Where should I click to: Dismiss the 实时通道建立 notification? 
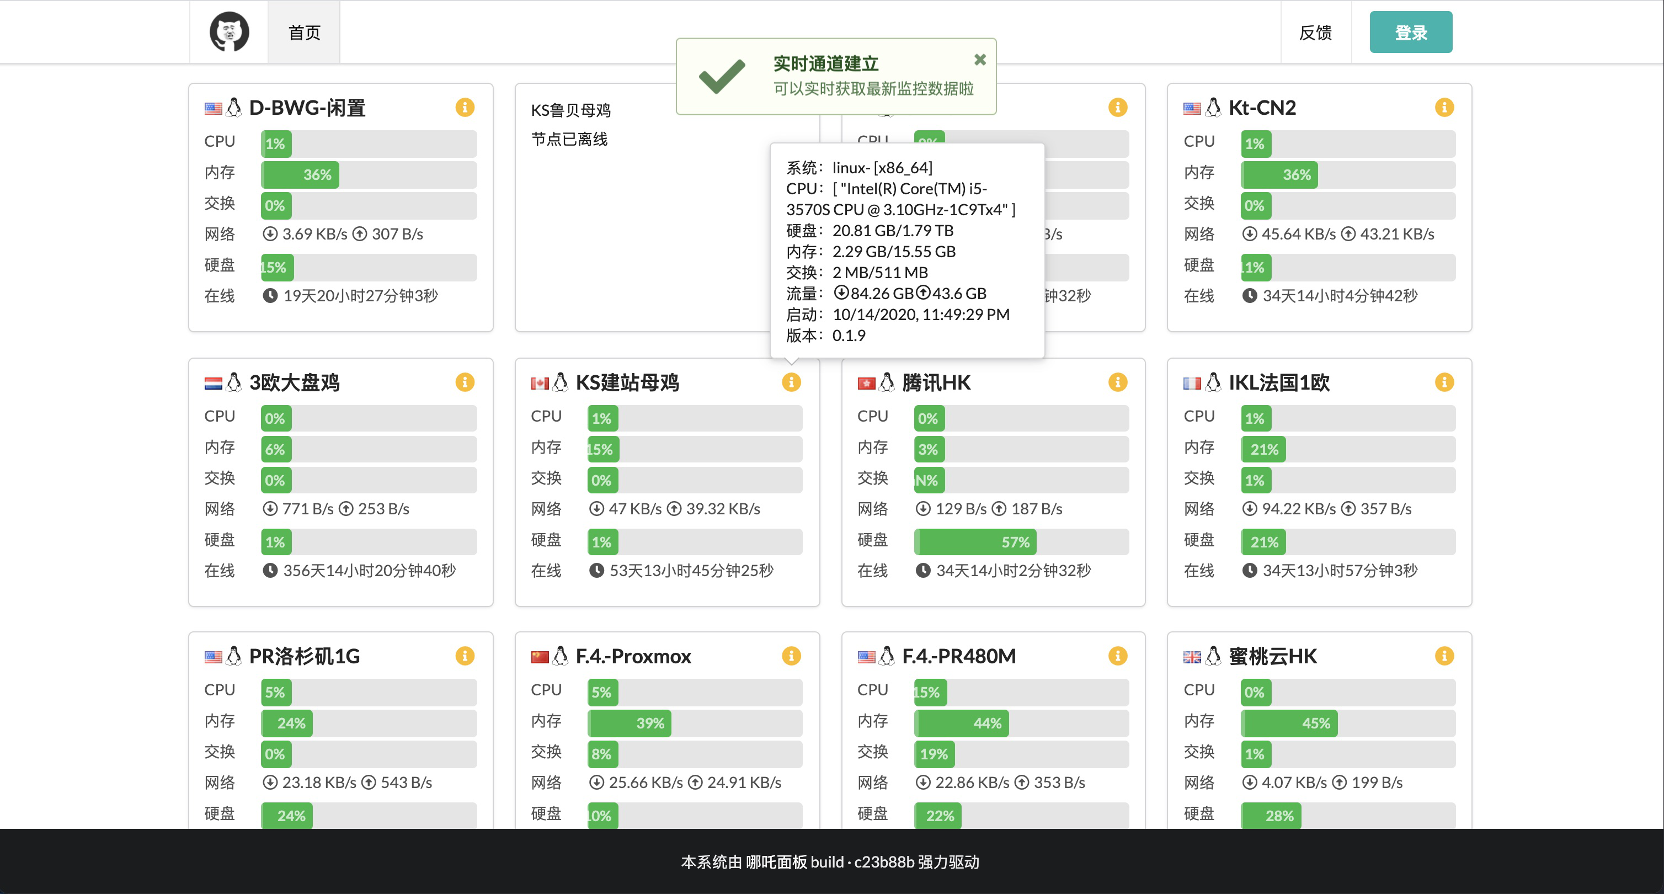980,60
